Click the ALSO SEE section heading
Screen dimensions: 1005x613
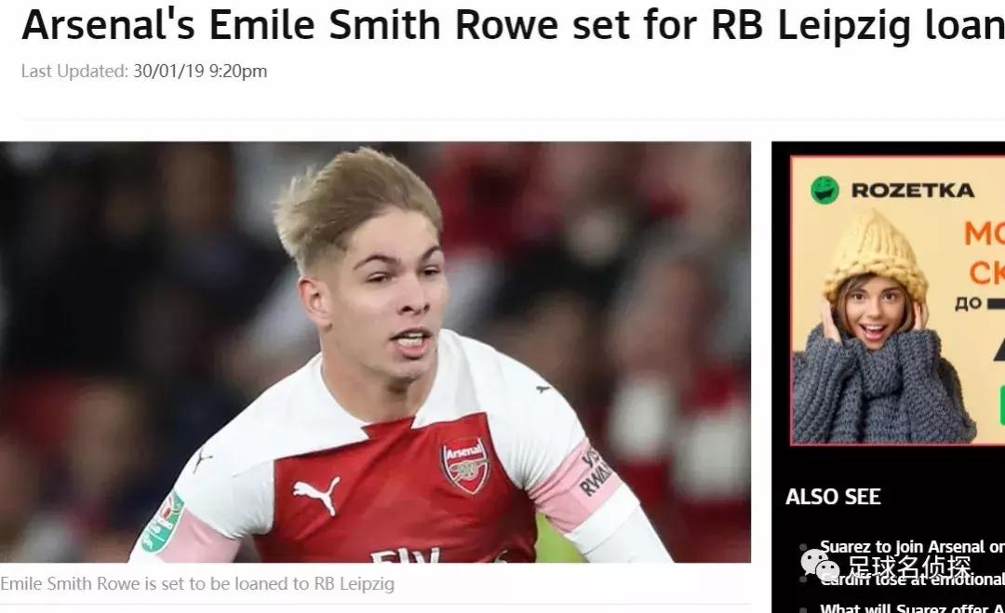tap(833, 497)
